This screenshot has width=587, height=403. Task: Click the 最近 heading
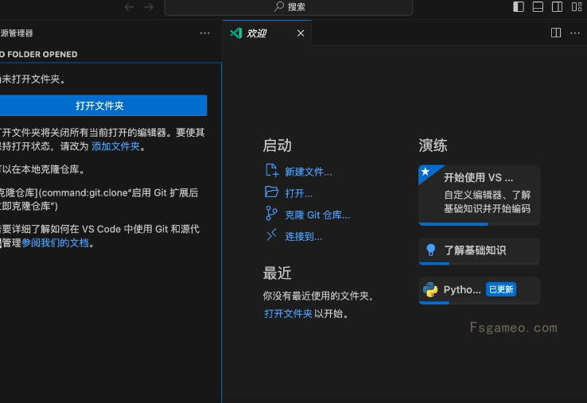tap(277, 273)
